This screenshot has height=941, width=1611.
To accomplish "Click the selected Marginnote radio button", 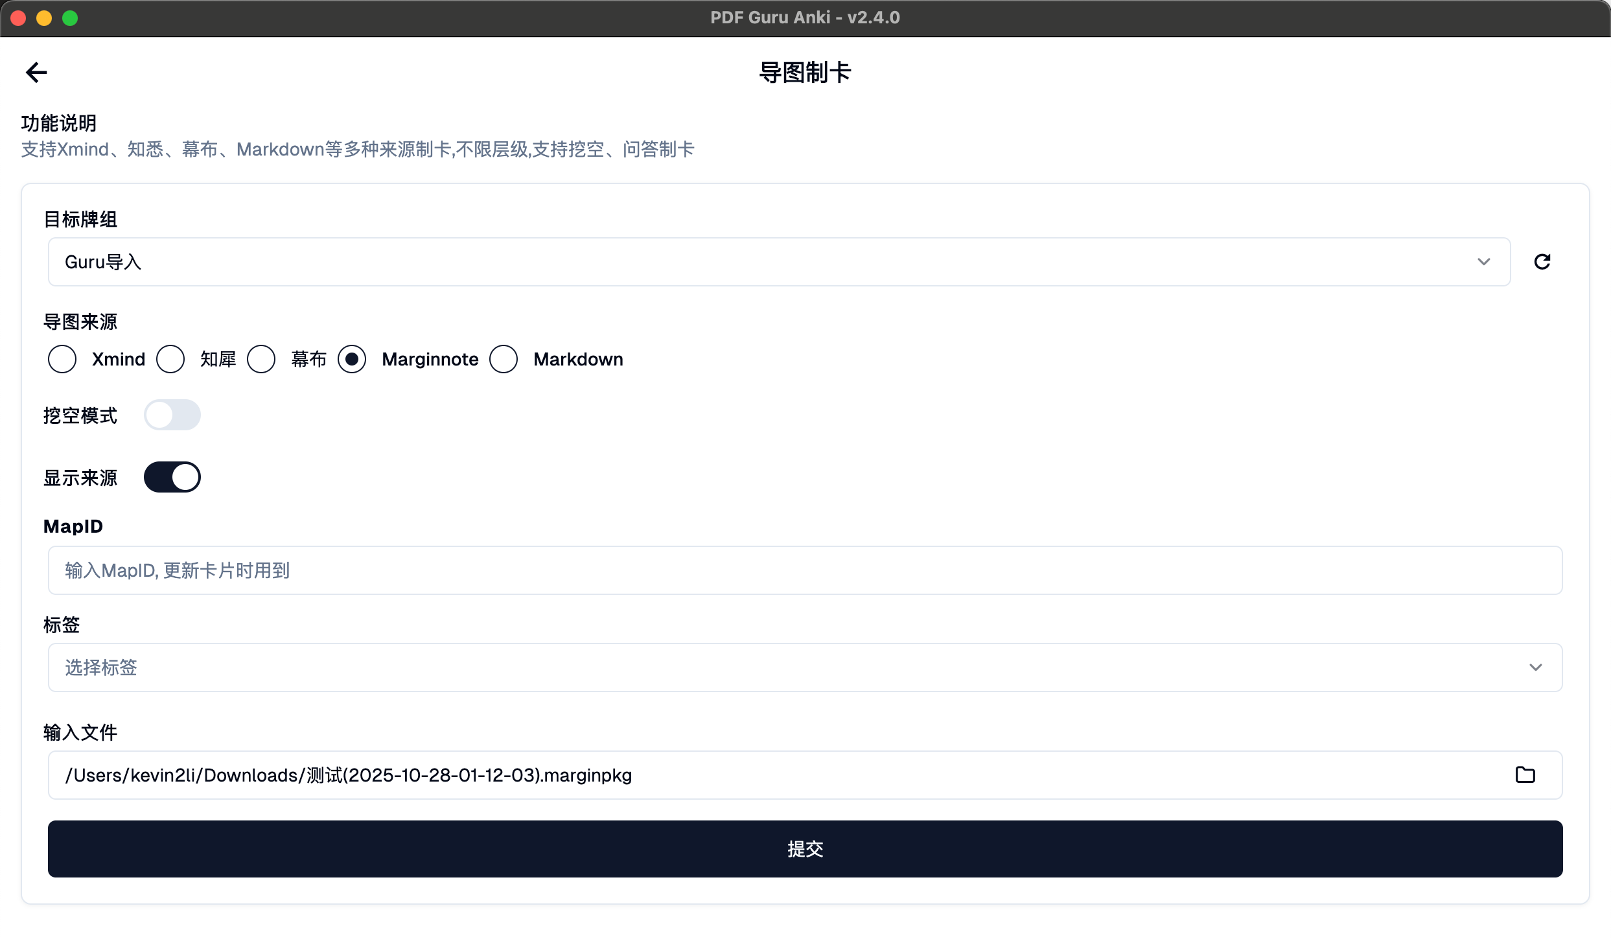I will [x=352, y=359].
